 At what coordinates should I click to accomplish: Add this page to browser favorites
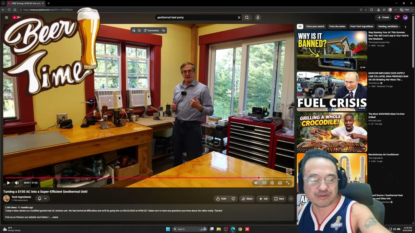point(366,10)
